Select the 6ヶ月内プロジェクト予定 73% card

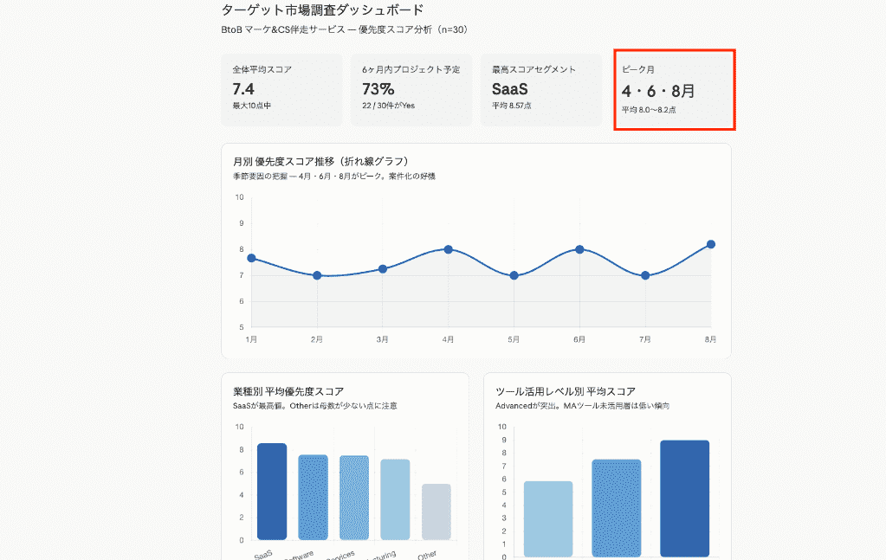click(411, 90)
